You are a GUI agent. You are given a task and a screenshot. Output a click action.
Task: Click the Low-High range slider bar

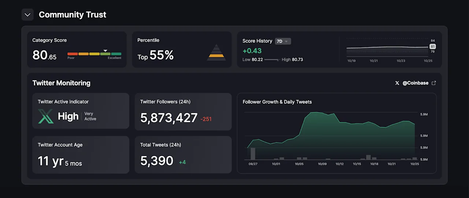pyautogui.click(x=272, y=60)
